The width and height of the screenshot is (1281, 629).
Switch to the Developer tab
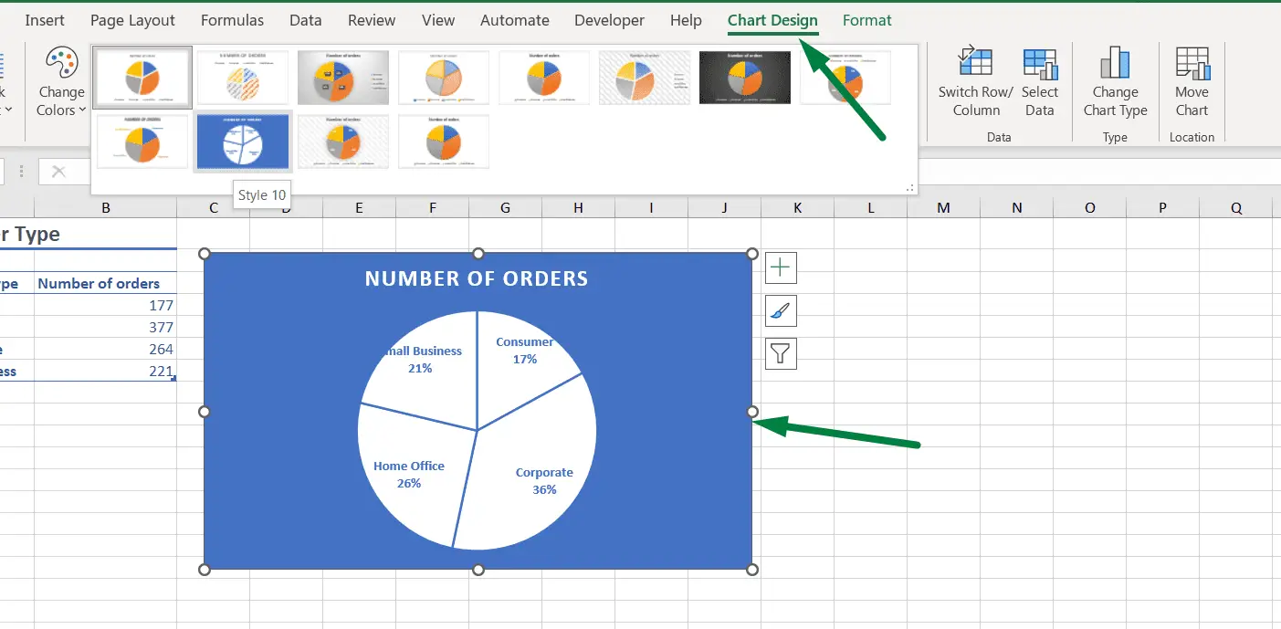[x=609, y=20]
